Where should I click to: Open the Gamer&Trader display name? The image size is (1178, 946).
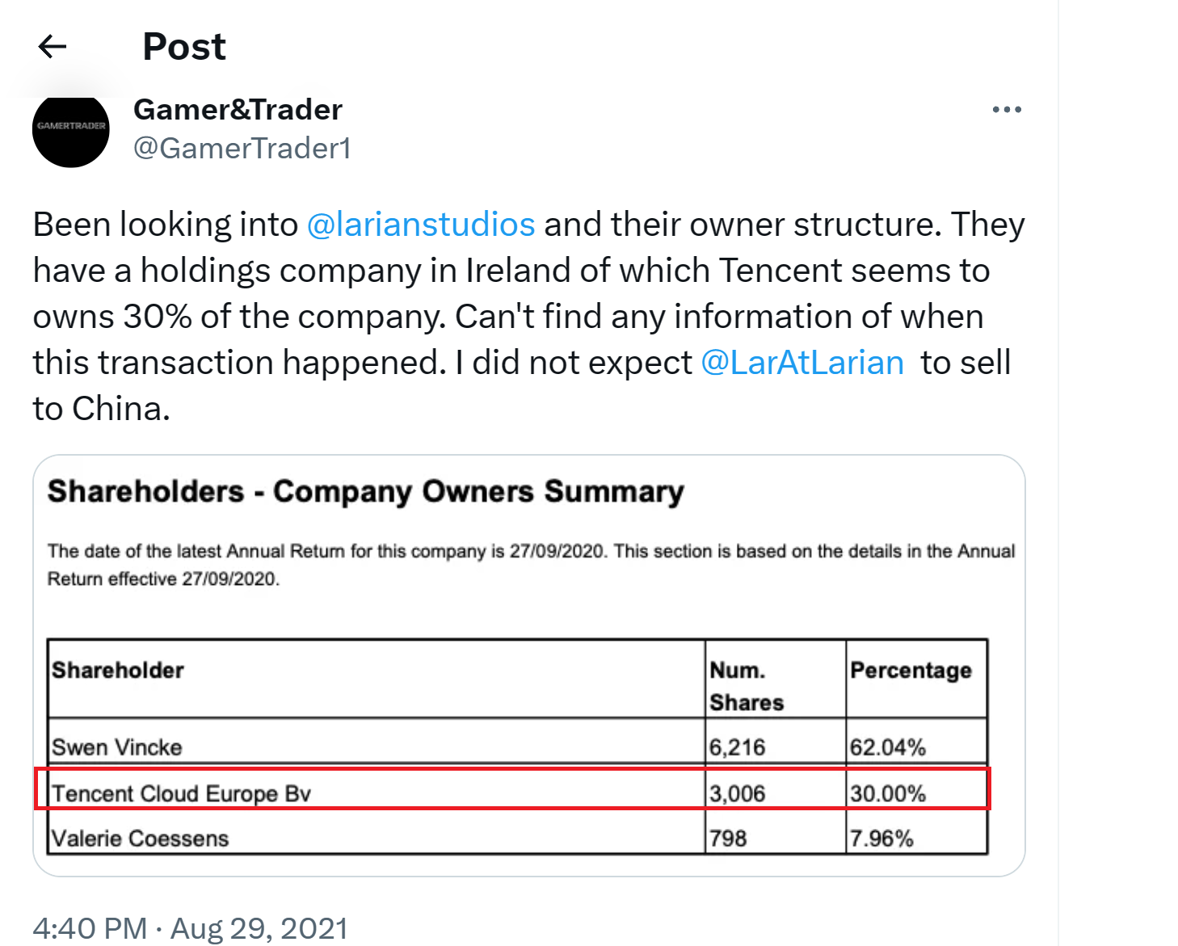238,109
